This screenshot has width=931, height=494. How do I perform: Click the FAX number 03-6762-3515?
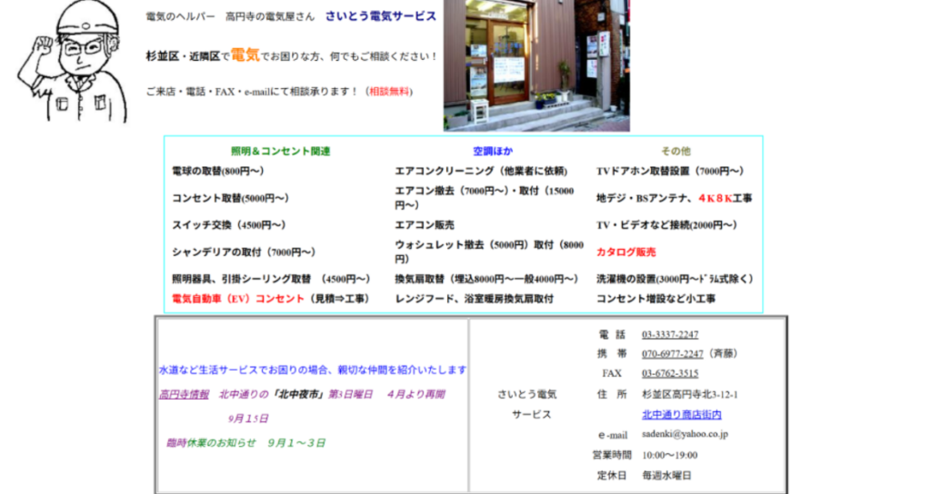click(x=670, y=373)
